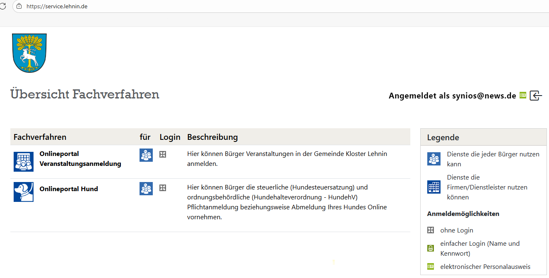The image size is (549, 278).
Task: Click no-login icon in Onlineportal Hund row
Action: pyautogui.click(x=163, y=188)
